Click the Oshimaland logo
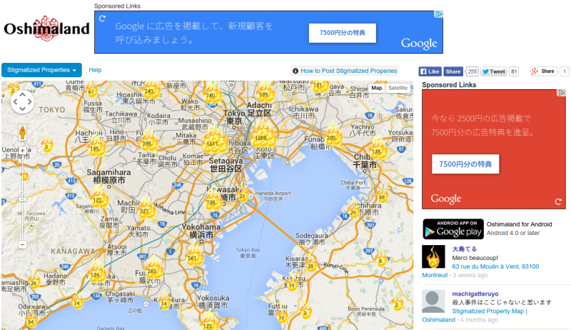This screenshot has width=571, height=330. tap(46, 29)
